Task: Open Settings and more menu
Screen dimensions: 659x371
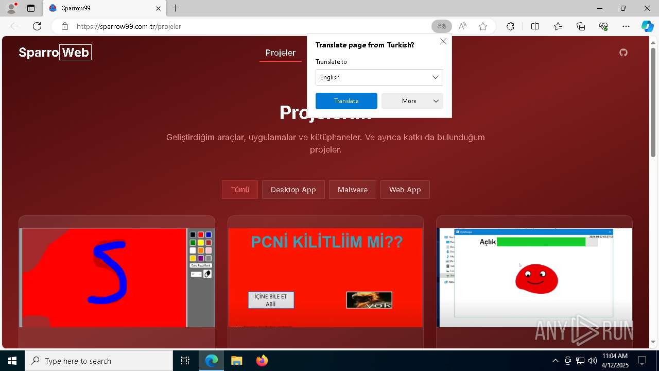Action: point(626,26)
